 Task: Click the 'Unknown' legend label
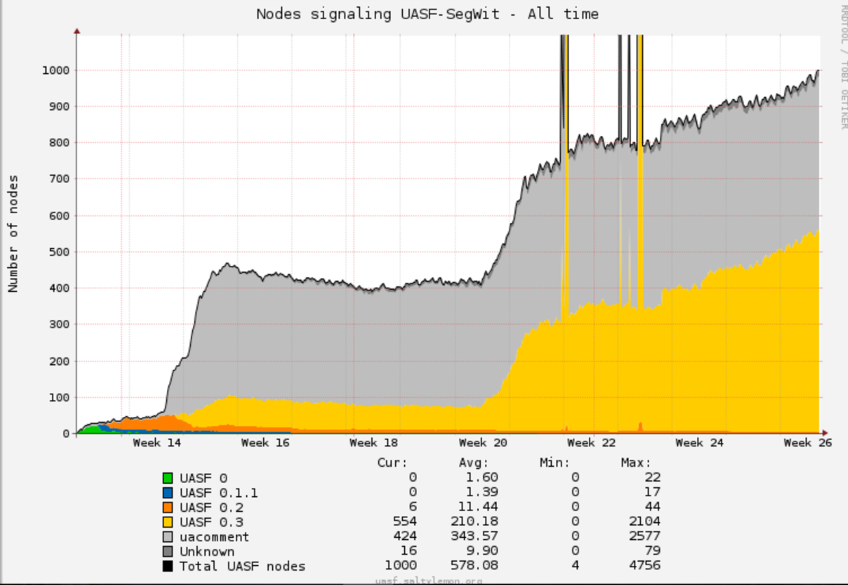pos(207,552)
